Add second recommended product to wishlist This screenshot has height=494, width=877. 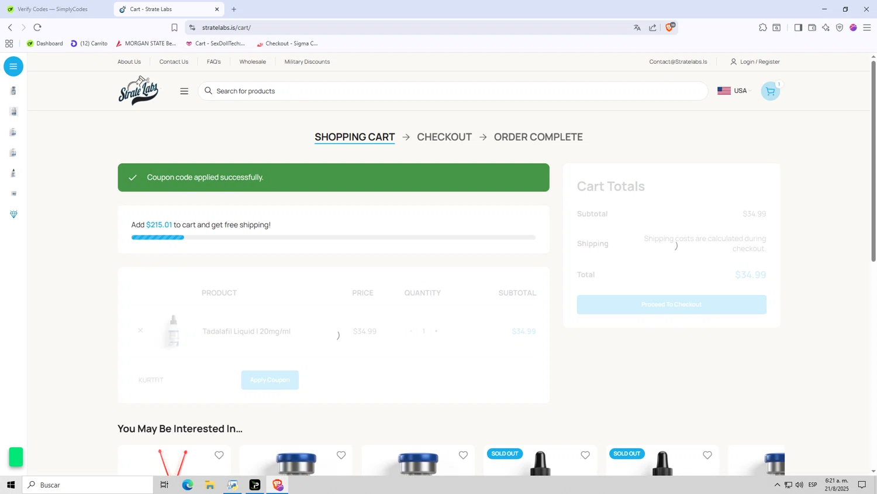pyautogui.click(x=341, y=455)
